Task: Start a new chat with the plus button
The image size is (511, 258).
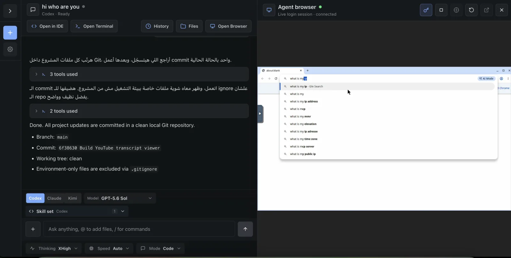Action: [10, 33]
